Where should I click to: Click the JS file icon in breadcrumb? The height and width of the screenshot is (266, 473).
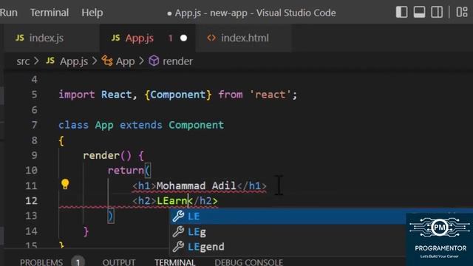point(50,61)
